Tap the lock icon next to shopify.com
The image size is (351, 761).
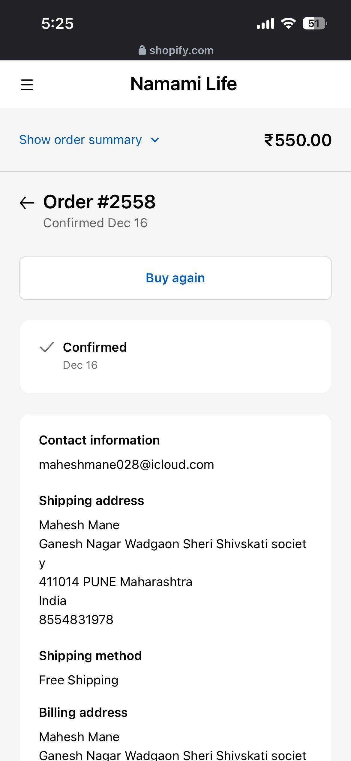click(142, 50)
